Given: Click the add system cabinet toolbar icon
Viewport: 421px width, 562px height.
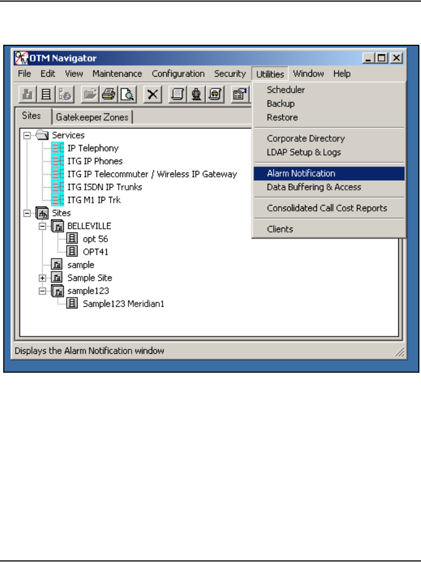Looking at the screenshot, I should coord(46,94).
